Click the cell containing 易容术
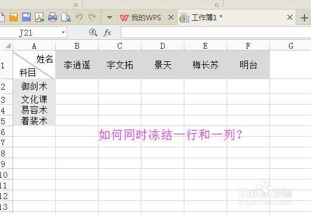The height and width of the screenshot is (214, 311). point(34,110)
